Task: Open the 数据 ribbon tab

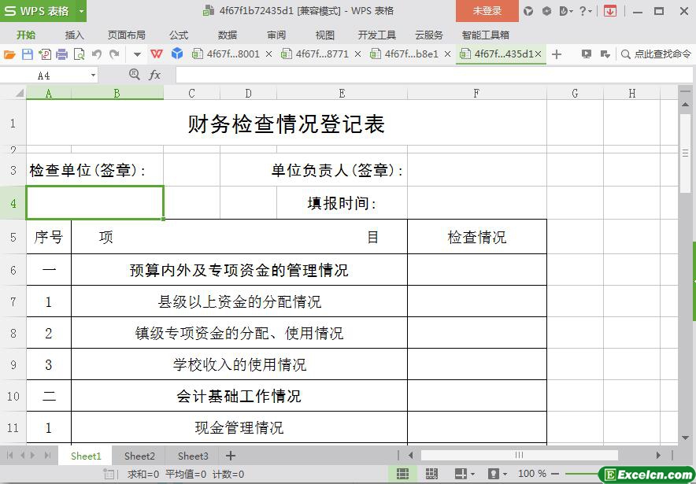Action: (228, 35)
